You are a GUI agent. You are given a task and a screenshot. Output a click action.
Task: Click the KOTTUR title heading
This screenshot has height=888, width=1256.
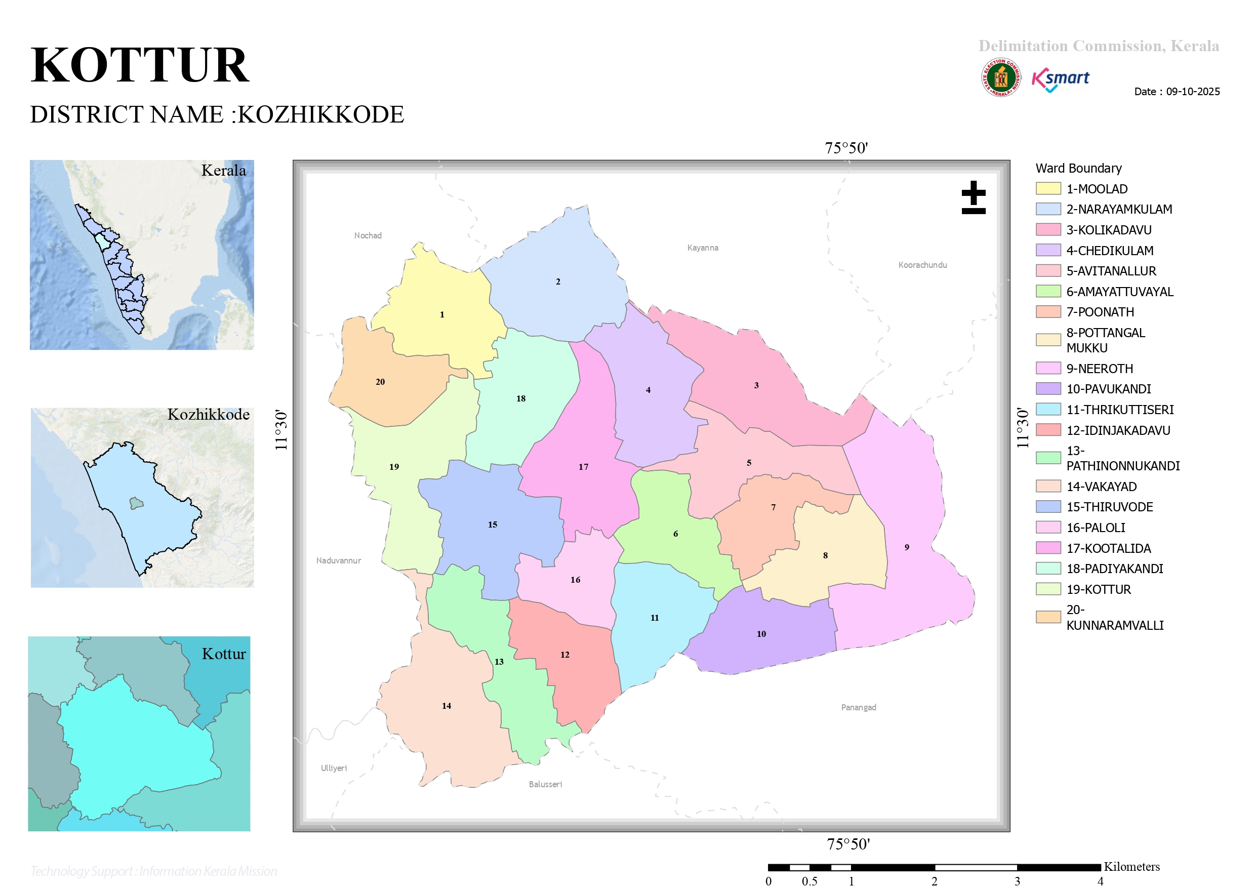tap(140, 65)
